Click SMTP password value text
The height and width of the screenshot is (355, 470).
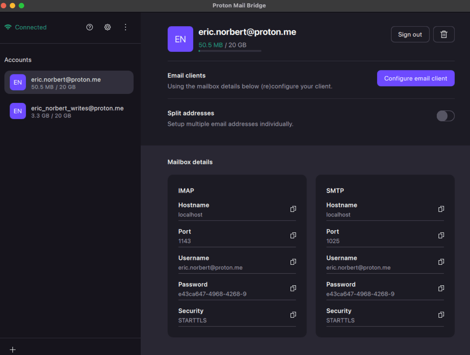[x=360, y=294]
